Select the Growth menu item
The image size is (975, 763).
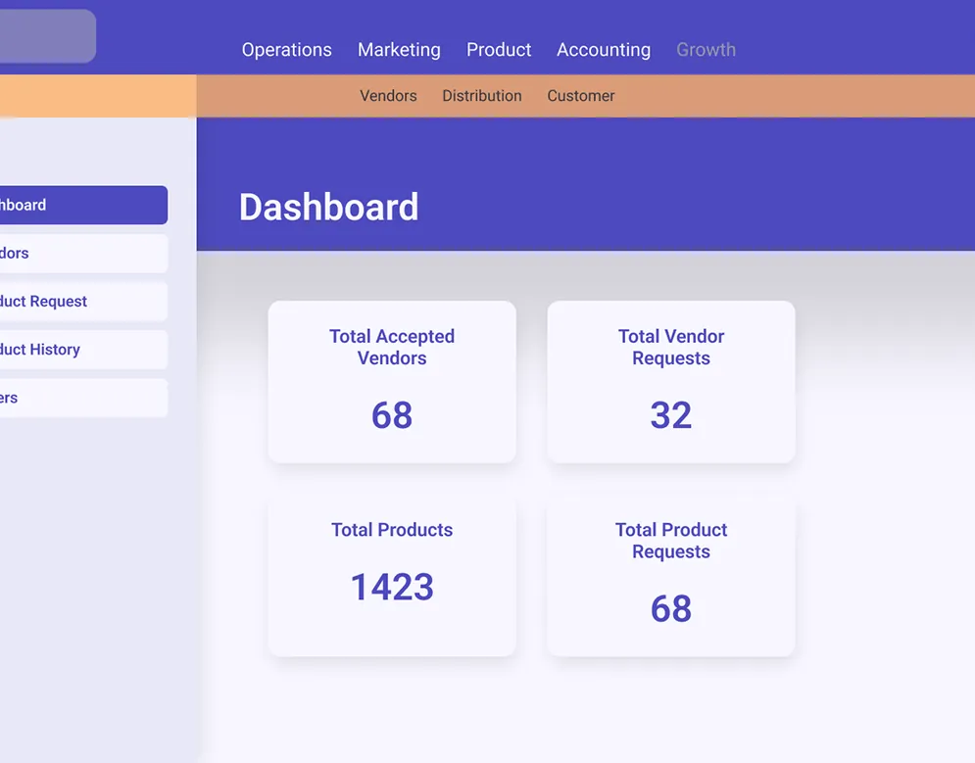pyautogui.click(x=706, y=50)
